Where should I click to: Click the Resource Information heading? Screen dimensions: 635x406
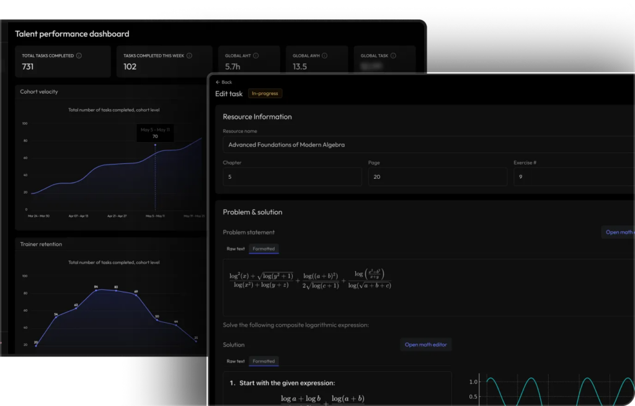tap(257, 117)
